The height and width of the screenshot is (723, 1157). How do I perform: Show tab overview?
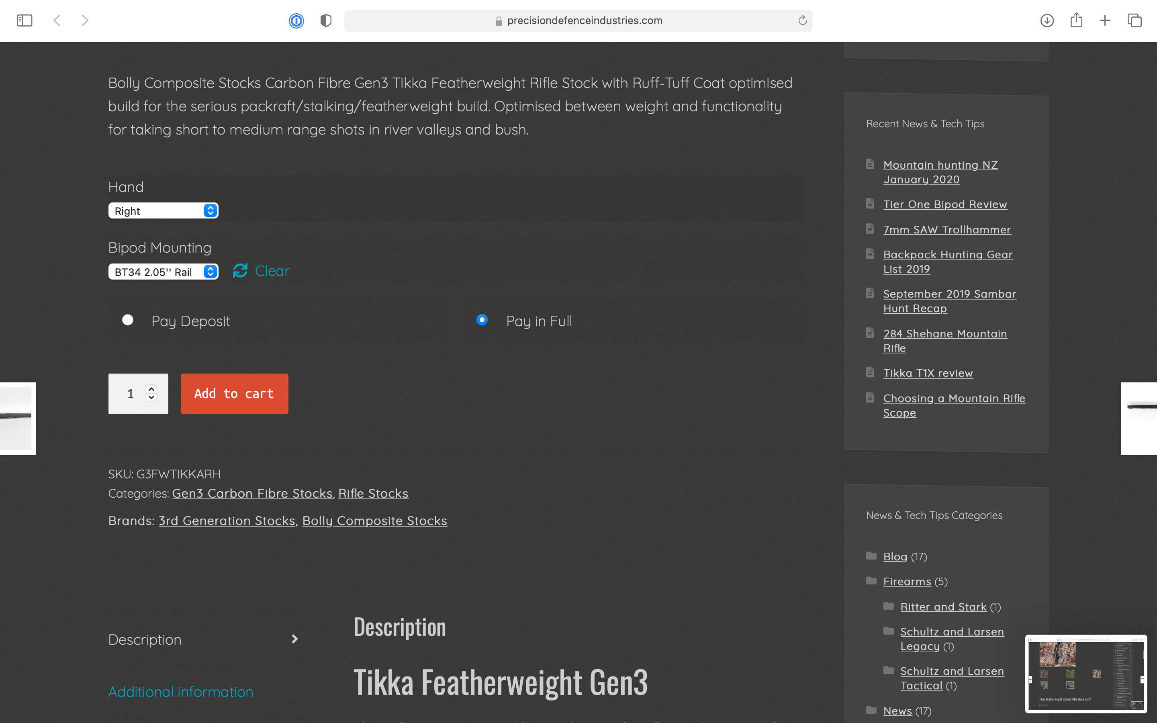point(1135,20)
